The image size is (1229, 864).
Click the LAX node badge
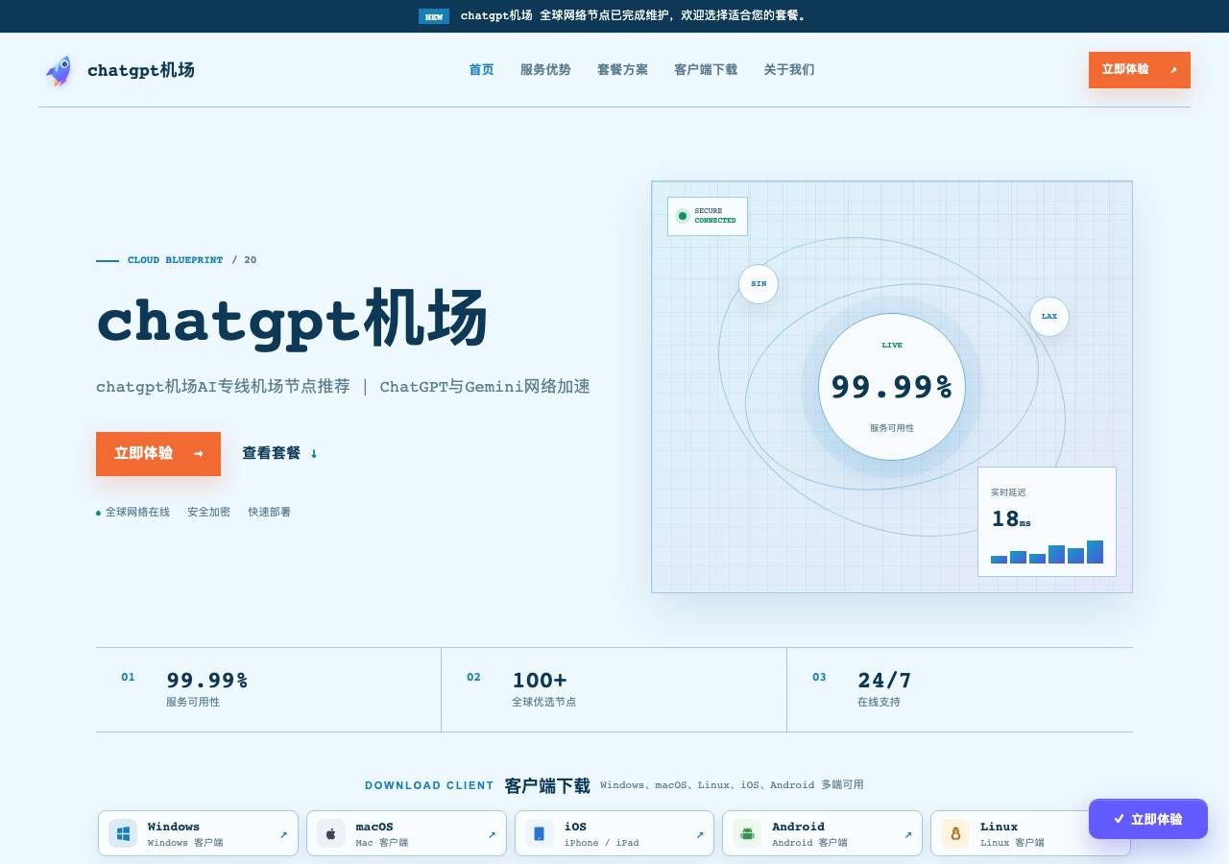(1049, 316)
